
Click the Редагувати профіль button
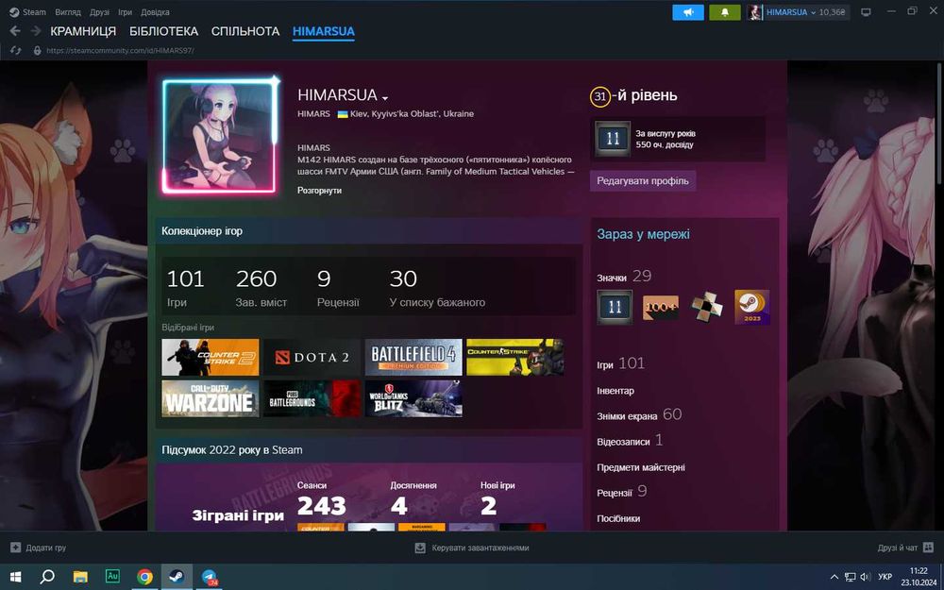pyautogui.click(x=642, y=180)
